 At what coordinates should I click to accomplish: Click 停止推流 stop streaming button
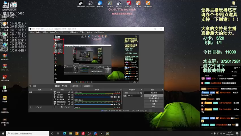[154, 93]
